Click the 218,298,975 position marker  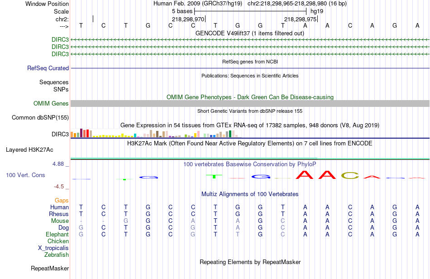tap(300, 19)
